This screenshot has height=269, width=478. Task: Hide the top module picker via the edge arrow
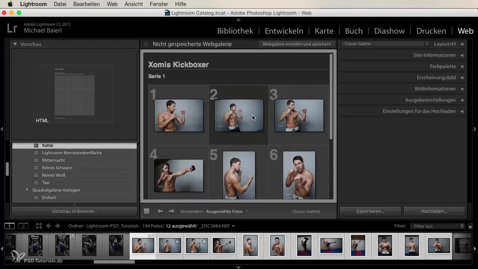(x=239, y=19)
